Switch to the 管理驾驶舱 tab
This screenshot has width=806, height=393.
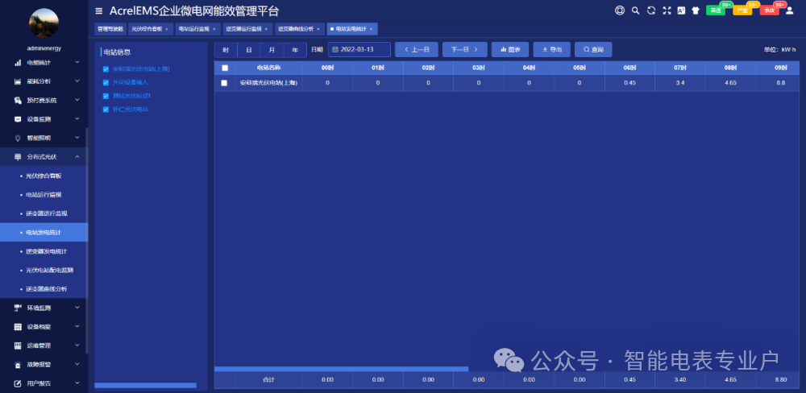point(110,29)
